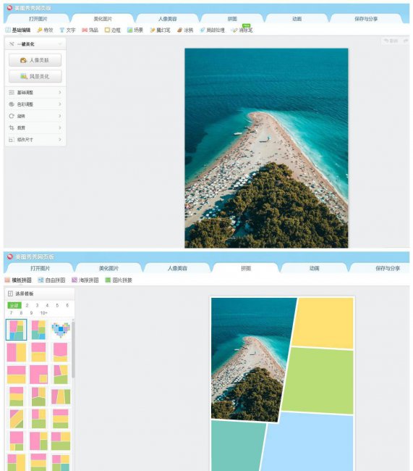Select the heart-shaped collage template
Screen dimensions: 413x471
(x=61, y=330)
